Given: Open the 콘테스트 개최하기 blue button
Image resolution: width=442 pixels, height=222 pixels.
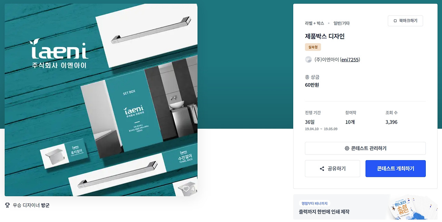Looking at the screenshot, I should point(395,168).
